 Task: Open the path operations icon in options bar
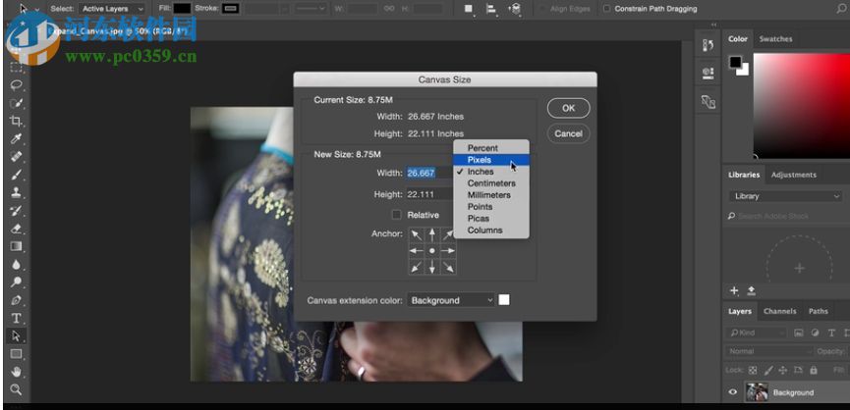(469, 9)
